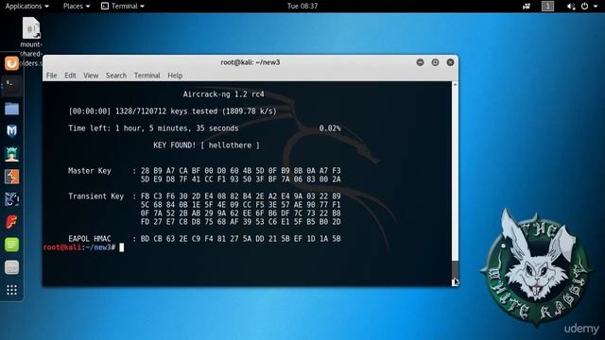Image resolution: width=605 pixels, height=340 pixels.
Task: Click the title root@kali: ~/new3
Action: click(x=250, y=62)
